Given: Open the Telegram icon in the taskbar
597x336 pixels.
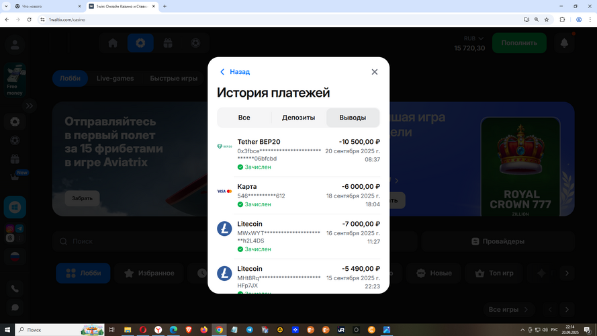Looking at the screenshot, I should (250, 330).
